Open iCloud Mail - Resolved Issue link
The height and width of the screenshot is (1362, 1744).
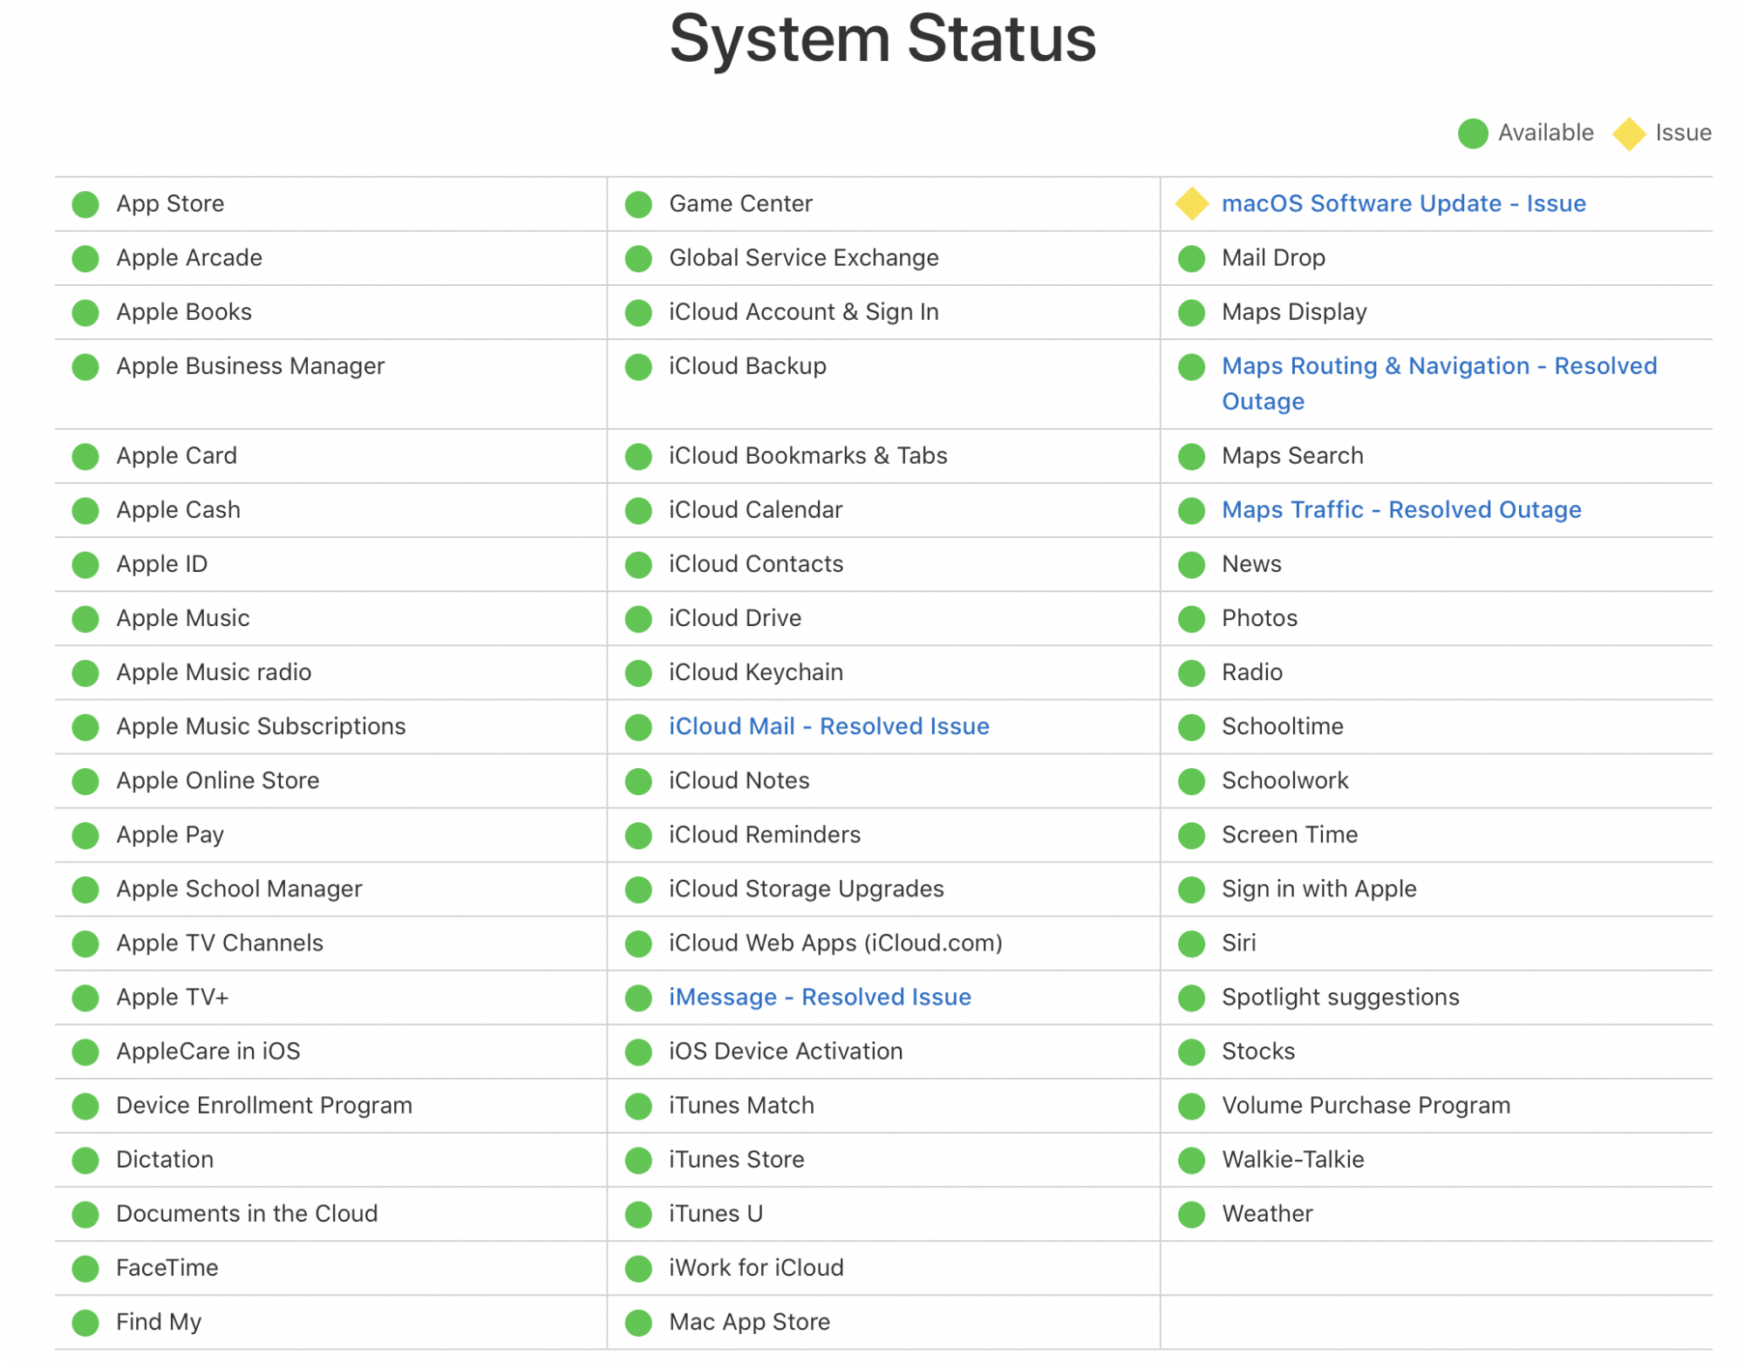[x=828, y=726]
